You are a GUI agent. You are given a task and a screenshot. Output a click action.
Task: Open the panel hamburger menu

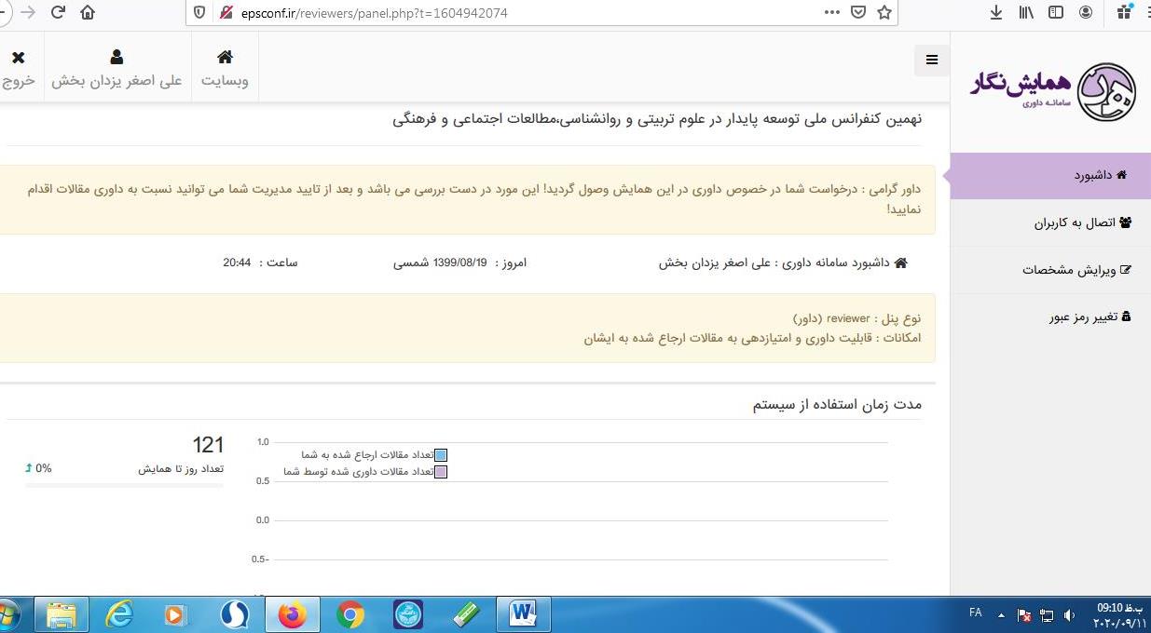(x=932, y=60)
